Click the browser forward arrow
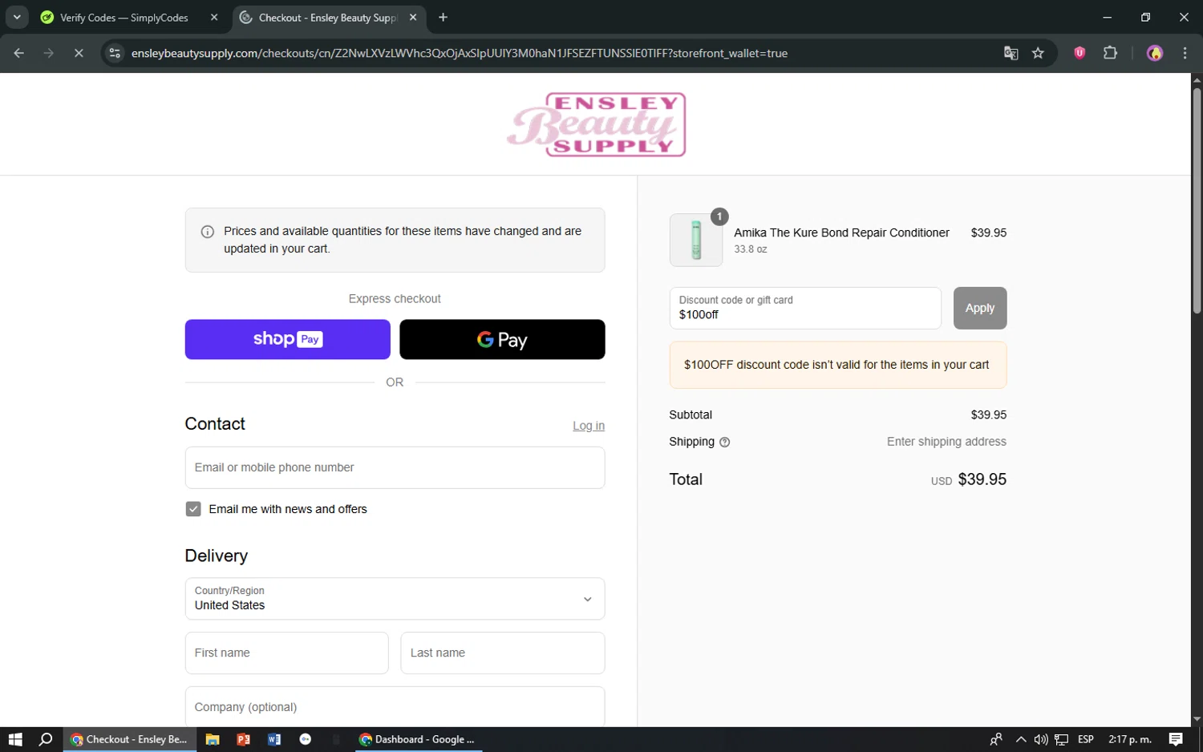This screenshot has height=752, width=1203. [x=49, y=53]
